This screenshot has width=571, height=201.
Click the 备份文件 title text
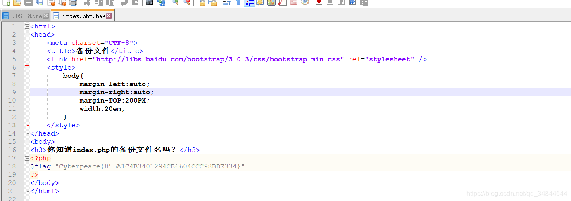pos(93,51)
